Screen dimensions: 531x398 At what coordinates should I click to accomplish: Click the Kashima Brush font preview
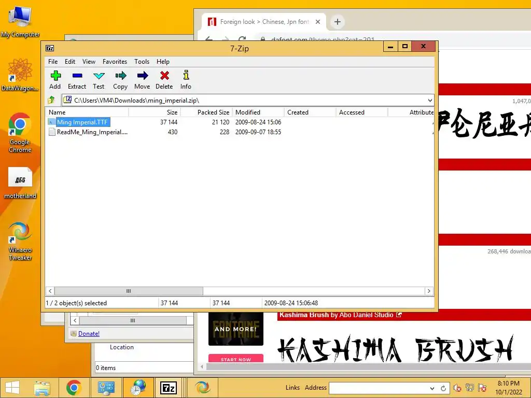395,348
